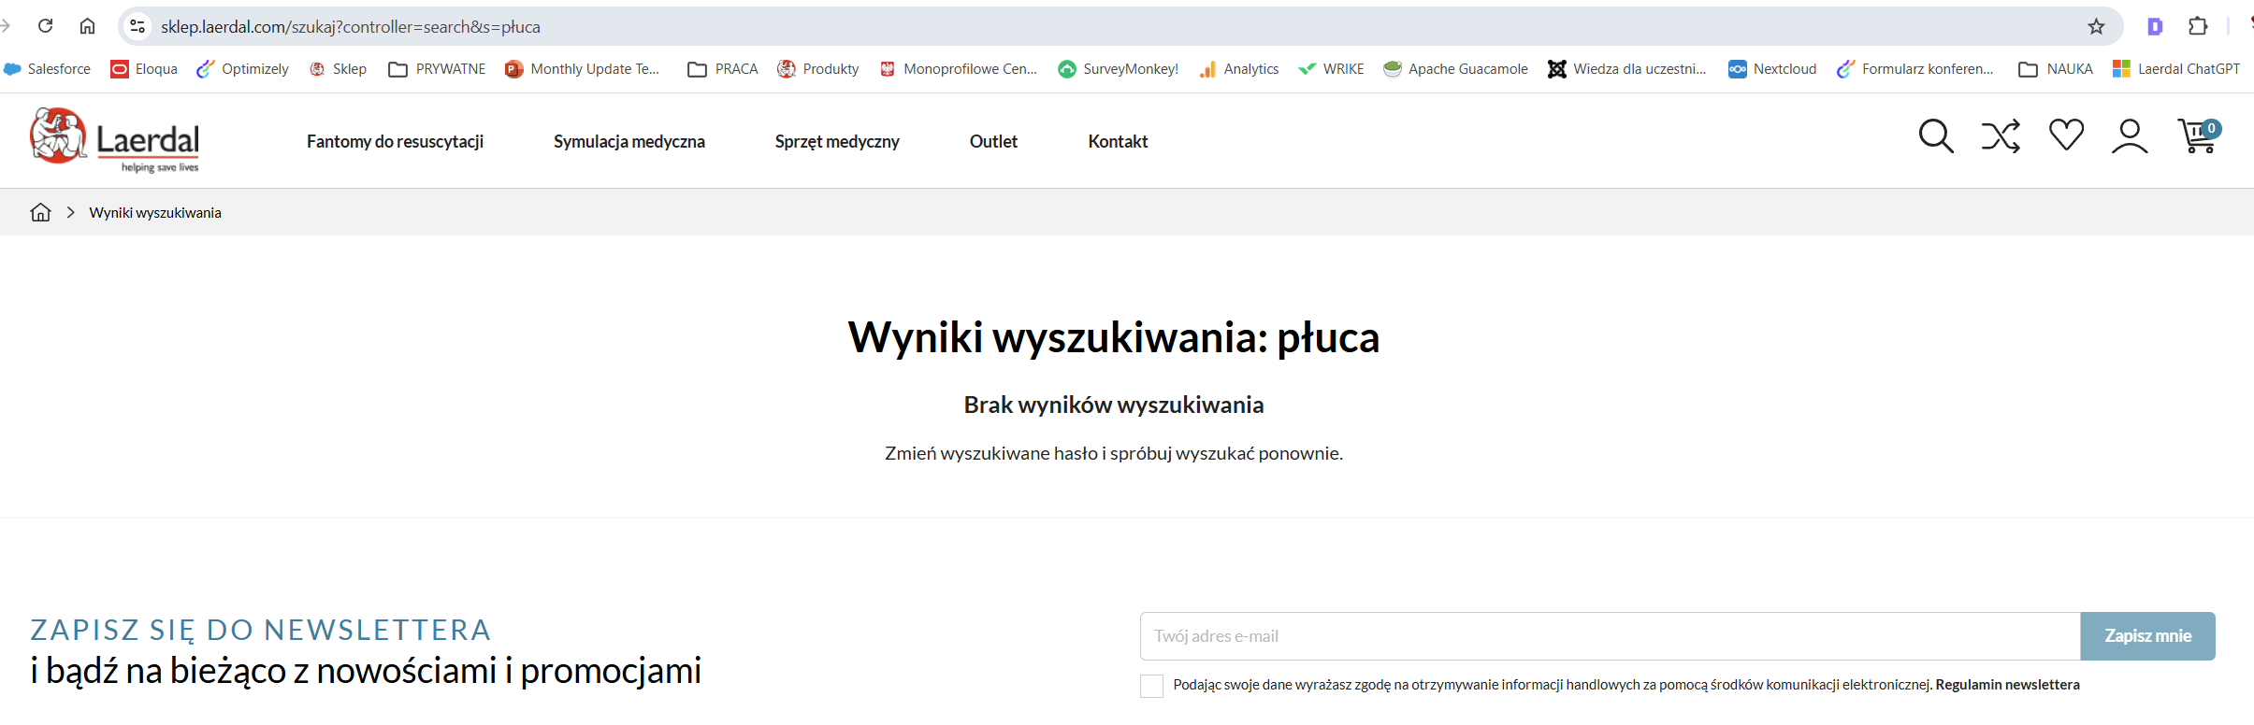Tick the newsletter consent checkbox
This screenshot has width=2254, height=725.
1151,686
